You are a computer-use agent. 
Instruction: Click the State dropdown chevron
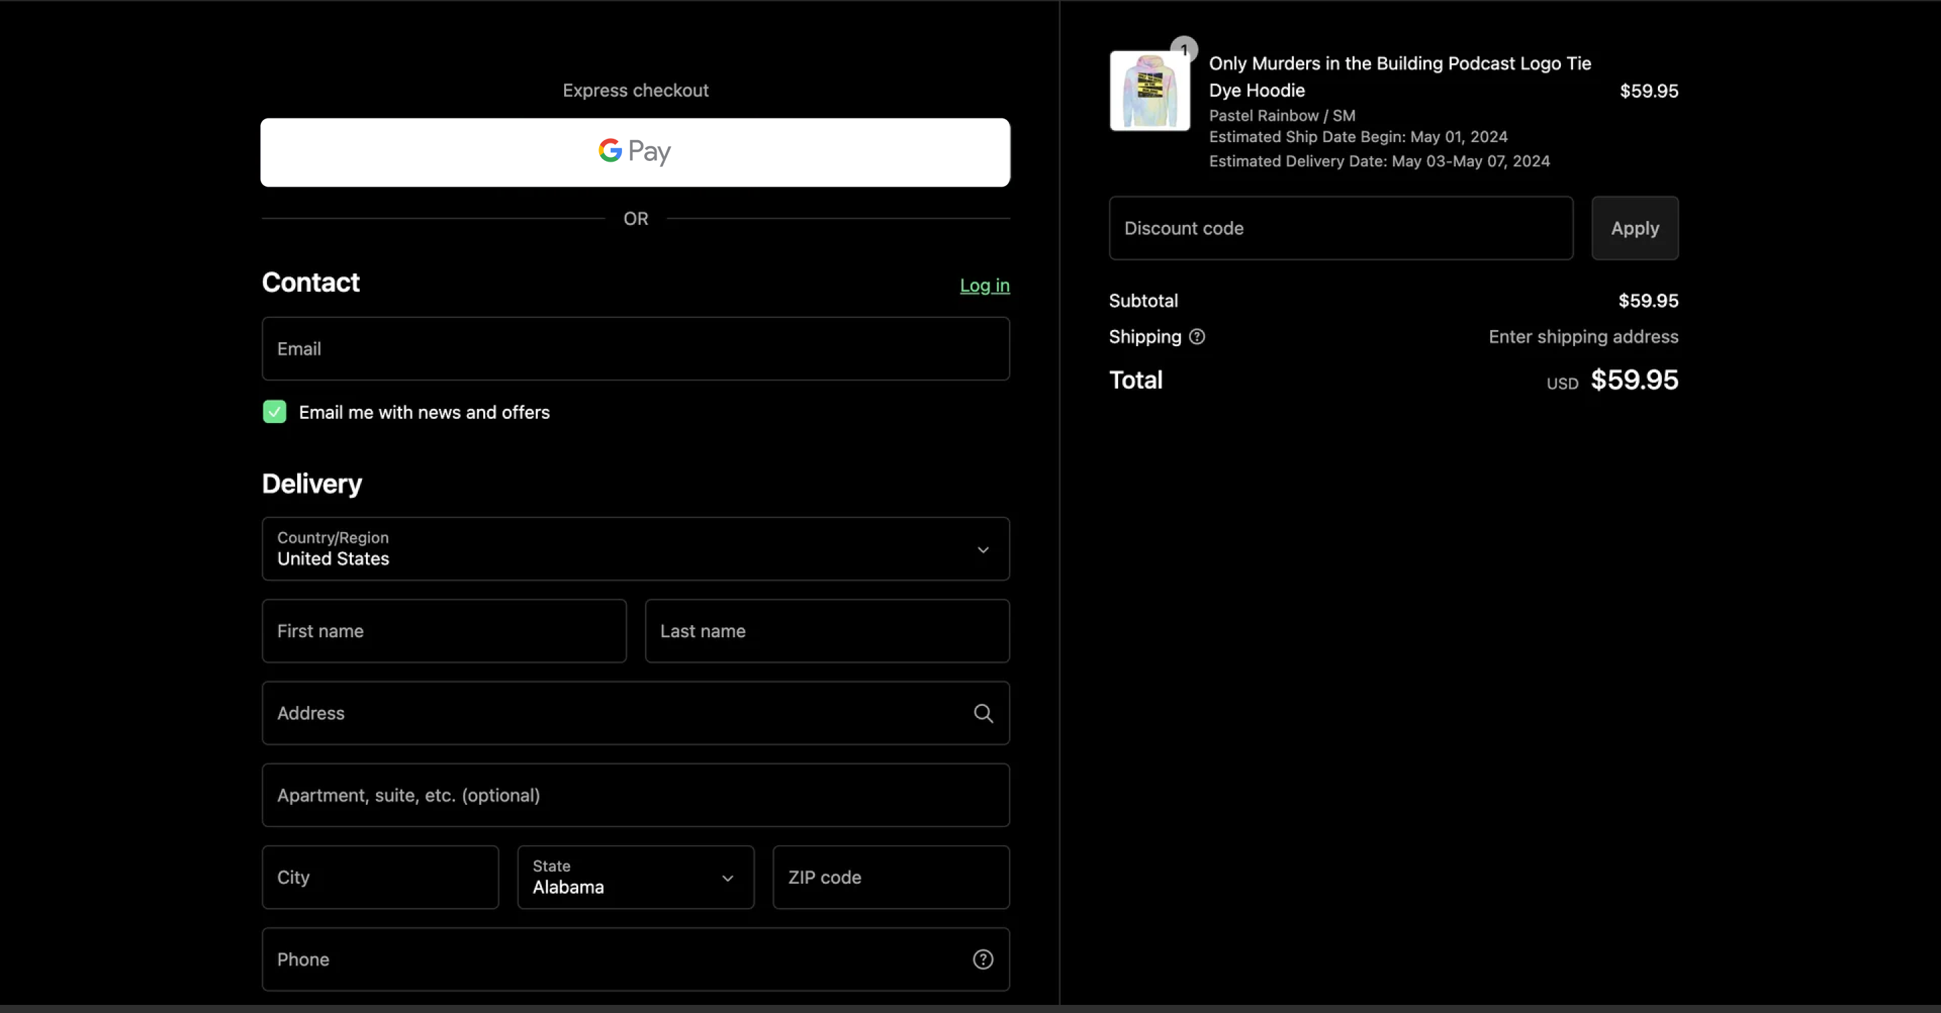[x=727, y=878]
